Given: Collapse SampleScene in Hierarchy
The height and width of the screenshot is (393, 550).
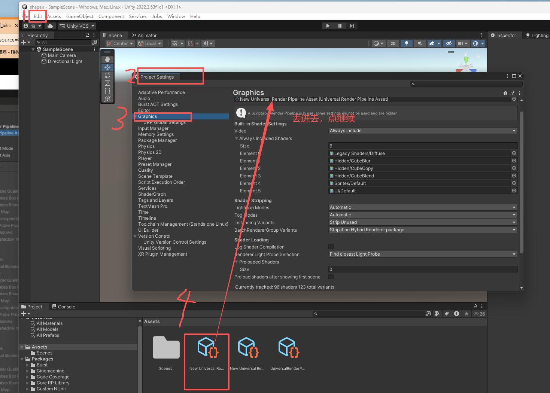Looking at the screenshot, I should click(x=33, y=49).
